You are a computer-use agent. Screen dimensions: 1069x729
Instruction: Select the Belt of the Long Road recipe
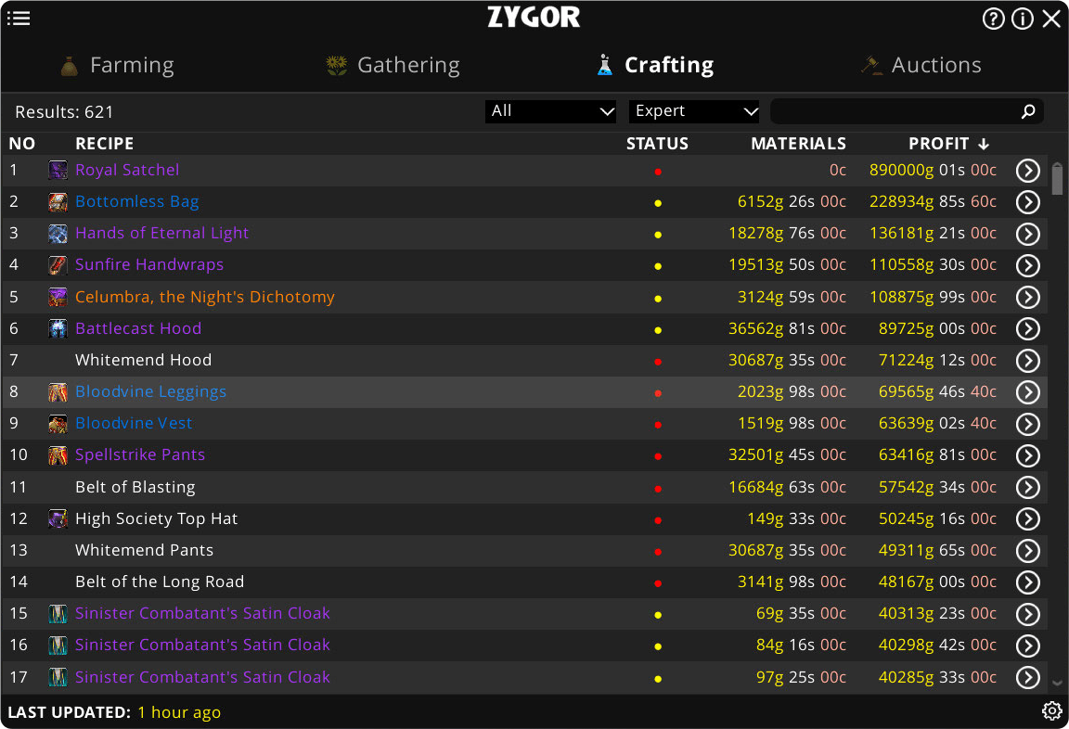tap(160, 582)
